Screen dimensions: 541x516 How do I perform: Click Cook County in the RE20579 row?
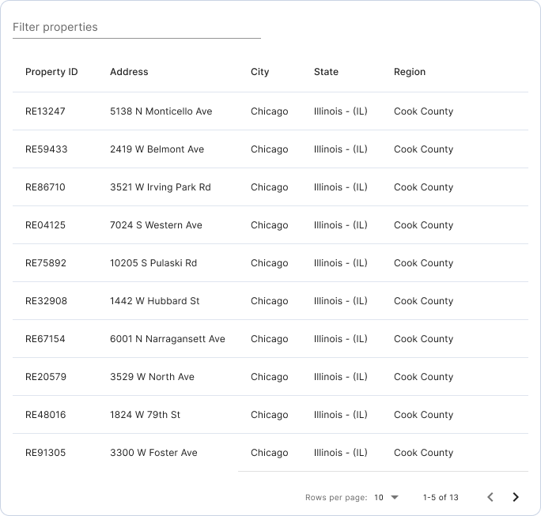(423, 377)
